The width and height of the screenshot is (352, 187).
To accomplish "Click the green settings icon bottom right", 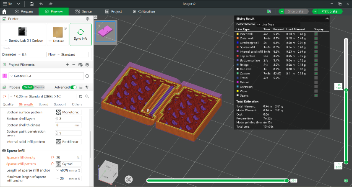I will (346, 180).
